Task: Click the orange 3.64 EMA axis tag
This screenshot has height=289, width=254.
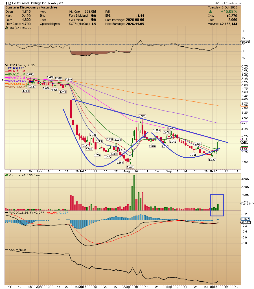Action: click(x=244, y=105)
